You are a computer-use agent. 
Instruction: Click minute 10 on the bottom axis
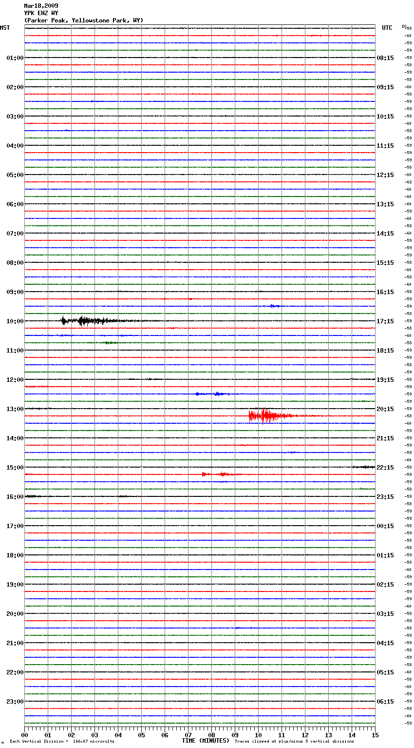tap(258, 734)
